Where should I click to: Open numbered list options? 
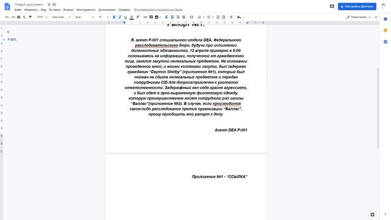click(x=199, y=17)
